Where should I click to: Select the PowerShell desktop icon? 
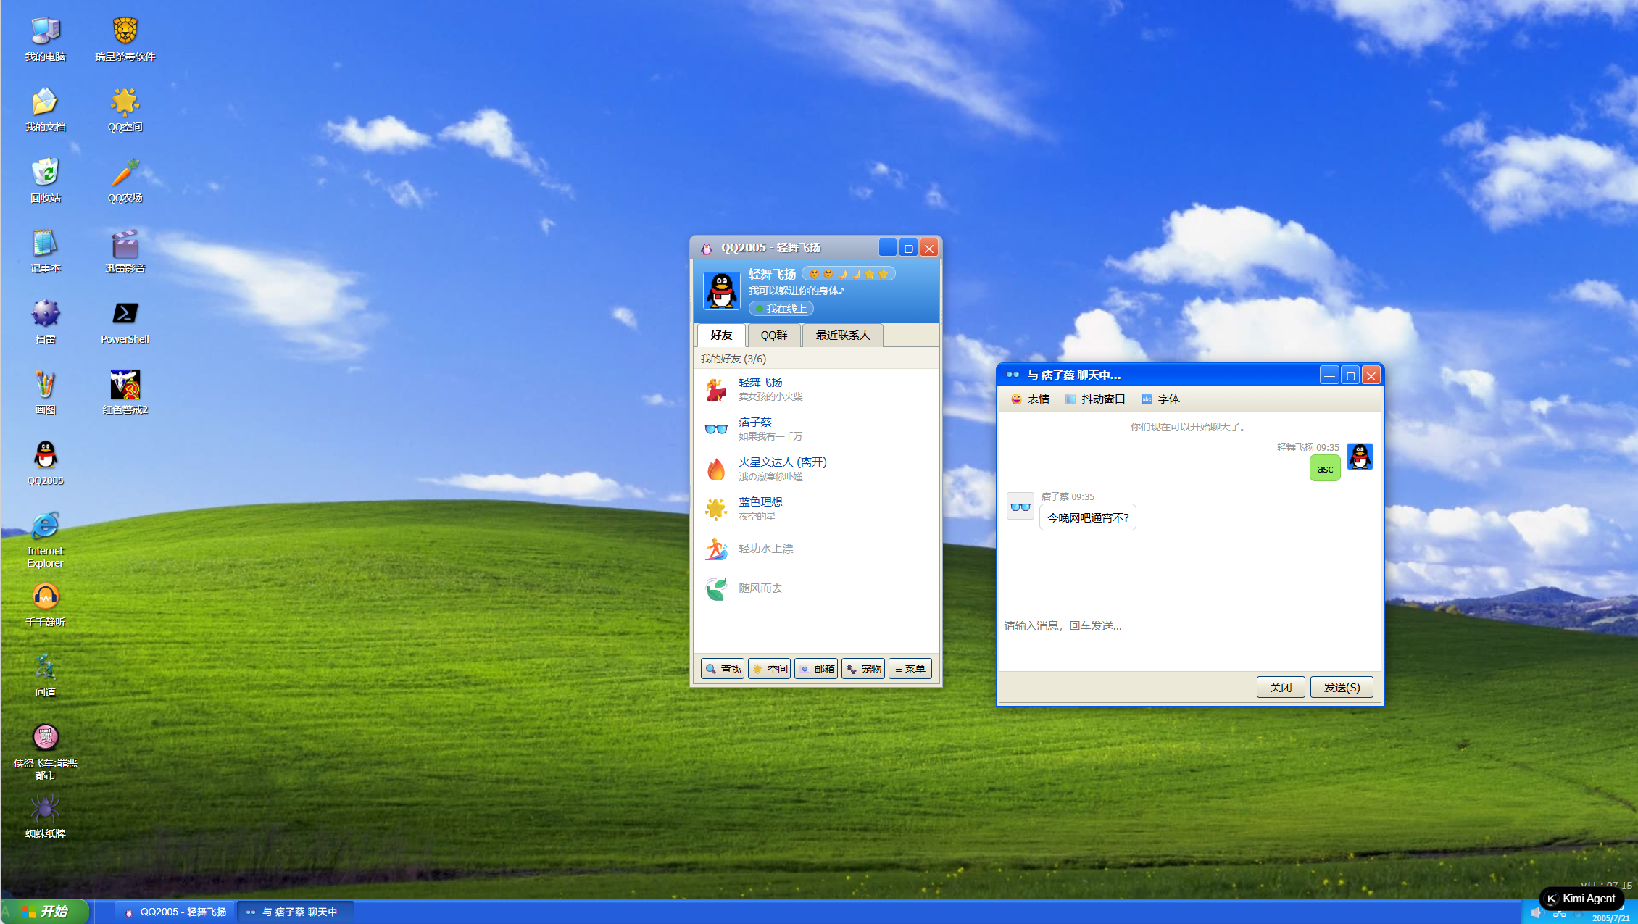(125, 322)
